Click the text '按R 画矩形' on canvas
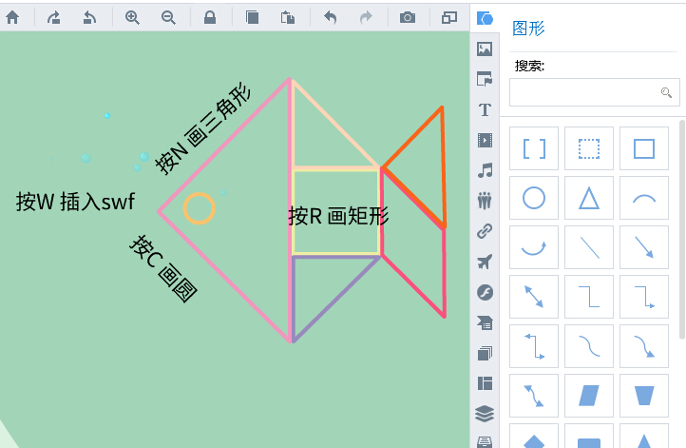This screenshot has width=686, height=448. [x=338, y=216]
